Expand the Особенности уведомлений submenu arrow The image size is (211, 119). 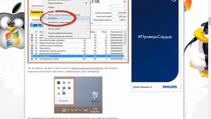point(88,22)
